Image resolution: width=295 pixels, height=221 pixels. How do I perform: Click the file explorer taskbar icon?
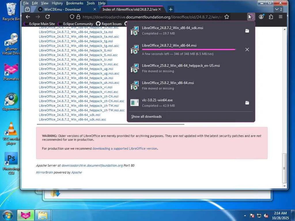43,215
